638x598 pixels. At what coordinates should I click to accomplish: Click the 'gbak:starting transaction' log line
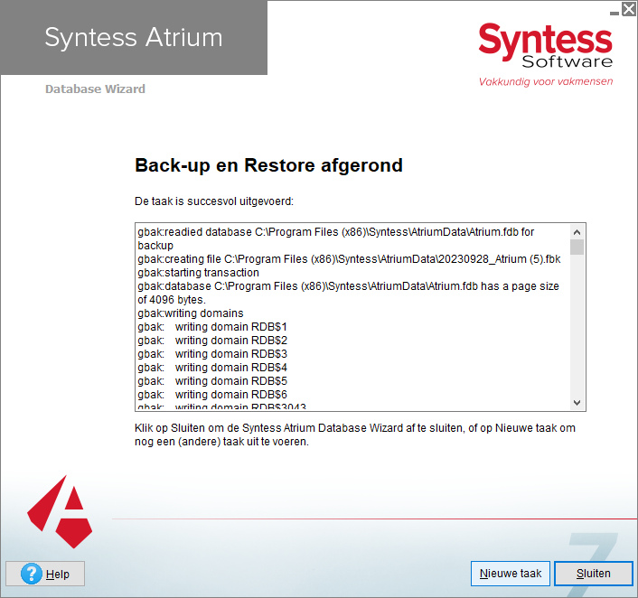[x=198, y=273]
